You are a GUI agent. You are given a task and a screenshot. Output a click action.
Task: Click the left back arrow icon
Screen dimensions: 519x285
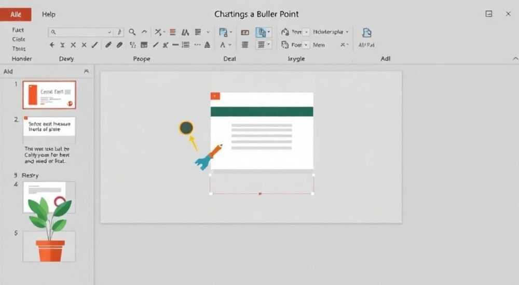[51, 45]
